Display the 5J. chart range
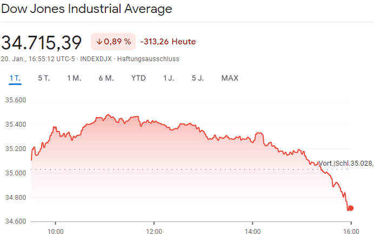 pyautogui.click(x=198, y=78)
